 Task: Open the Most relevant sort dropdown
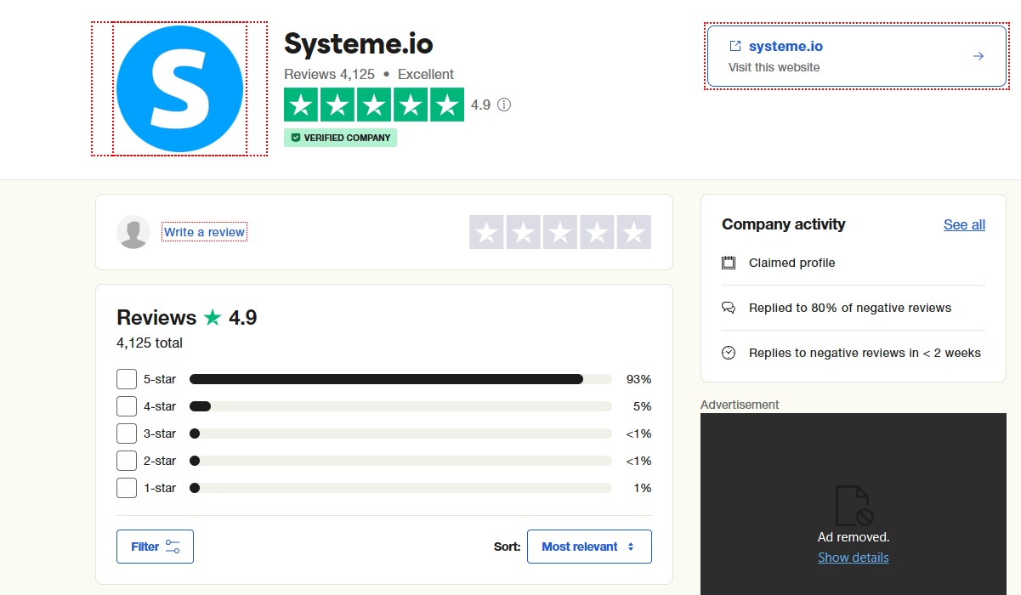point(589,547)
